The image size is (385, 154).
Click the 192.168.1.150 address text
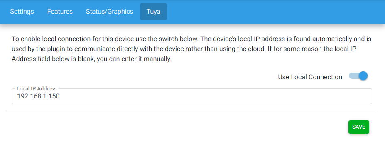click(38, 96)
